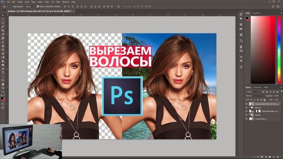Close the Untitled 1 document tab
283x159 pixels.
73,11
